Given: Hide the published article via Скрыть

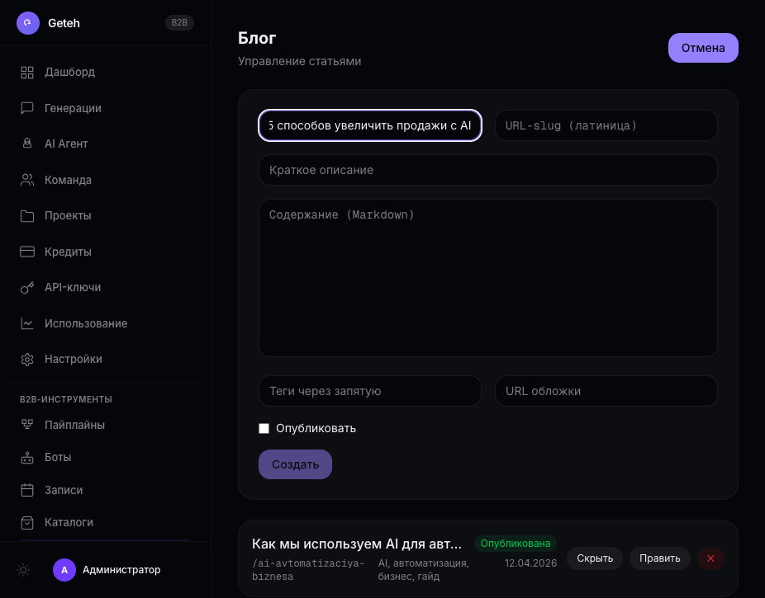Looking at the screenshot, I should click(594, 558).
